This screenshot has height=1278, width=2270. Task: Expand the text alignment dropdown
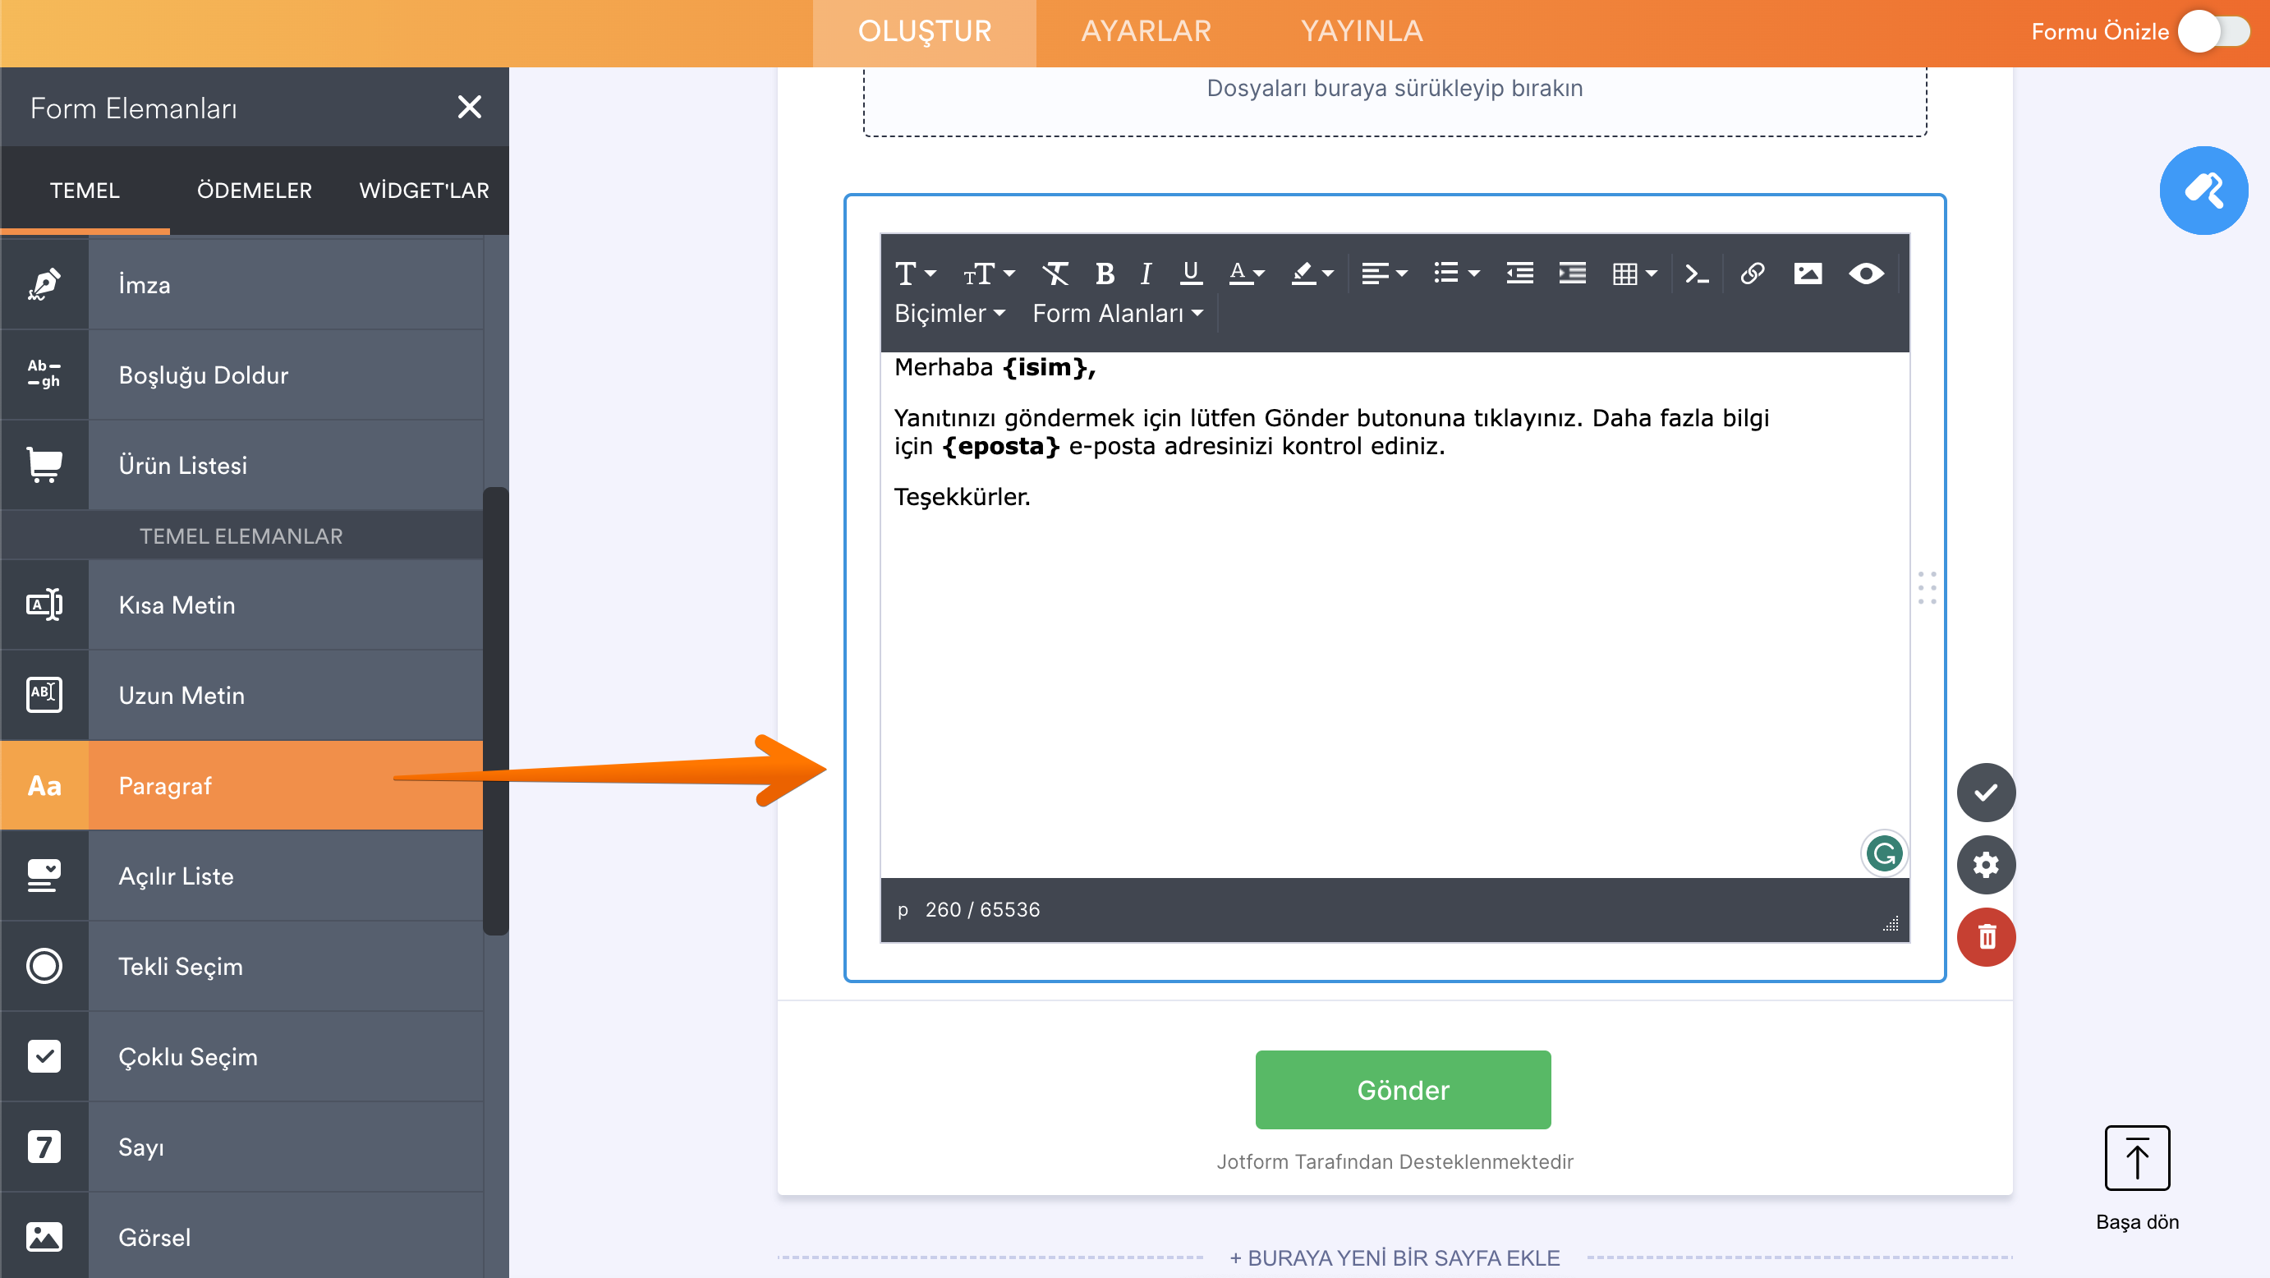point(1384,274)
